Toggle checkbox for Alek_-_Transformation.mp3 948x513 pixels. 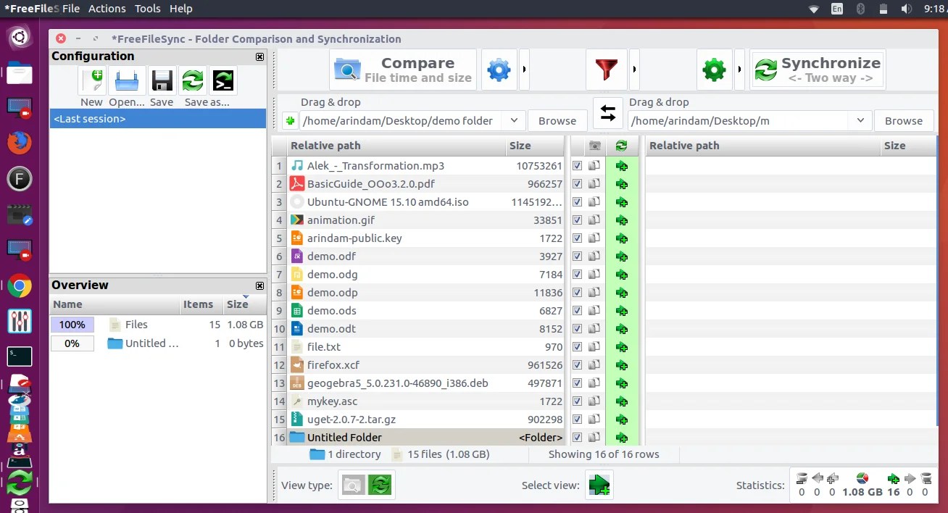coord(577,165)
